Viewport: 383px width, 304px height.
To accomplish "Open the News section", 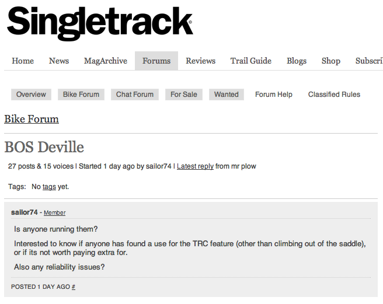I will (59, 61).
